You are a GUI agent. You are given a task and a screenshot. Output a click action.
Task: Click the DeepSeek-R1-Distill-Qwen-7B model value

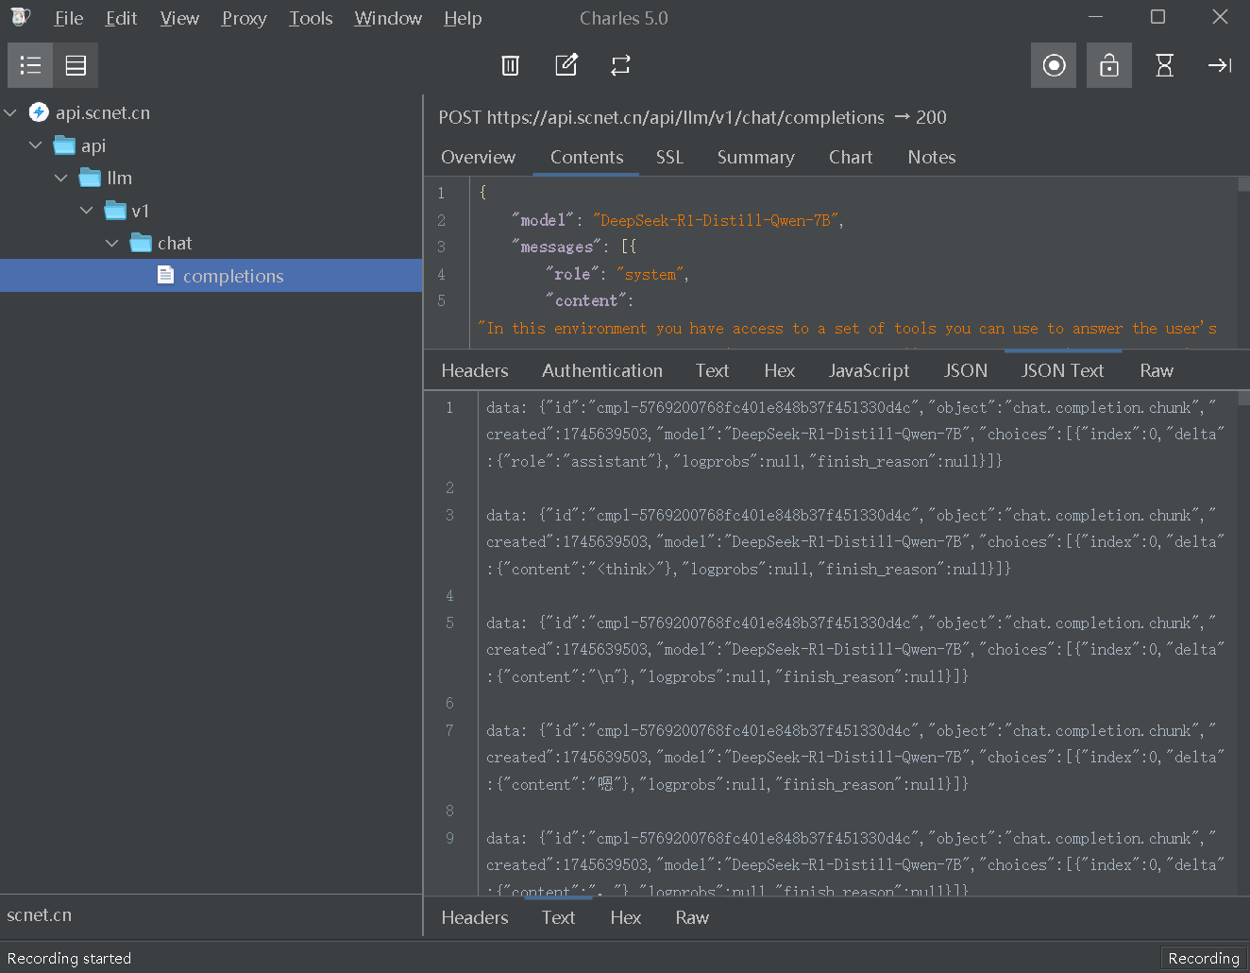tap(717, 220)
